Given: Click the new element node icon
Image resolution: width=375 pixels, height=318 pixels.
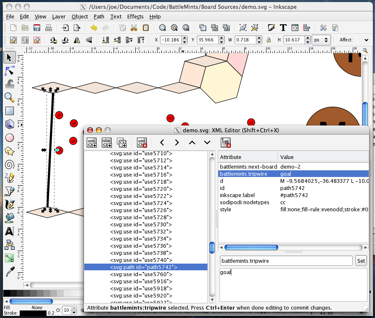Looking at the screenshot, I should 92,143.
